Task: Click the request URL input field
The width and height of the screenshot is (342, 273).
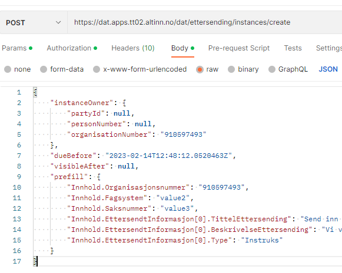Action: 205,22
